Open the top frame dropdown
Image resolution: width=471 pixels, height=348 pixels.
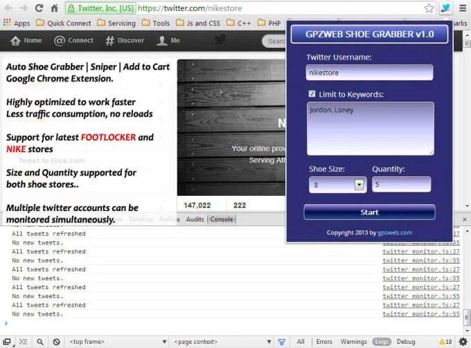pos(118,342)
